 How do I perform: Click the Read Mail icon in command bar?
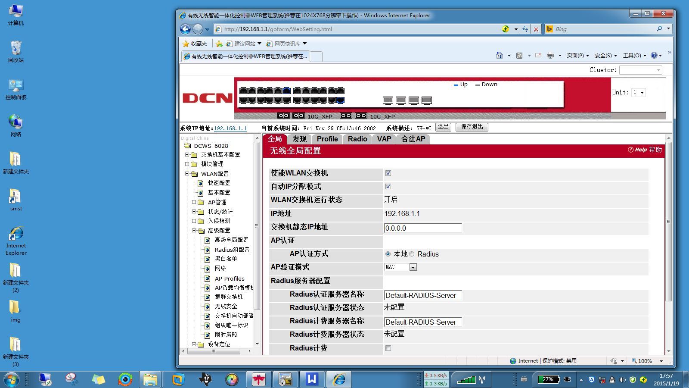pos(538,55)
